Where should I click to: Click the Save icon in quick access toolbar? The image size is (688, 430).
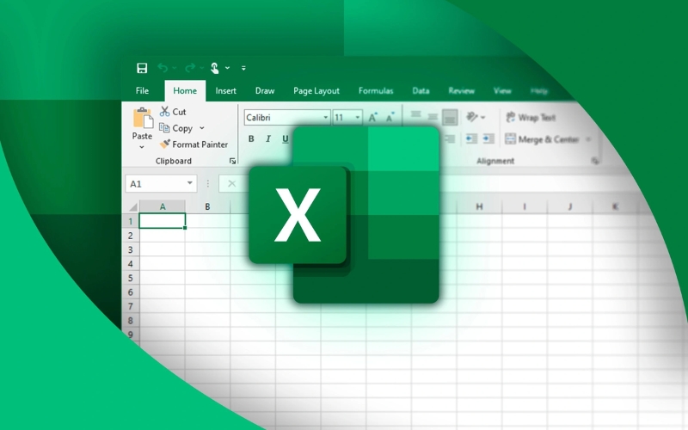pyautogui.click(x=142, y=68)
